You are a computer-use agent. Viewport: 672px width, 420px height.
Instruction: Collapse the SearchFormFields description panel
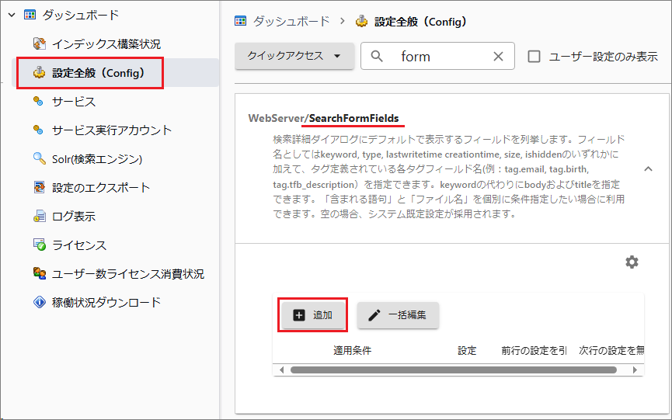point(647,168)
